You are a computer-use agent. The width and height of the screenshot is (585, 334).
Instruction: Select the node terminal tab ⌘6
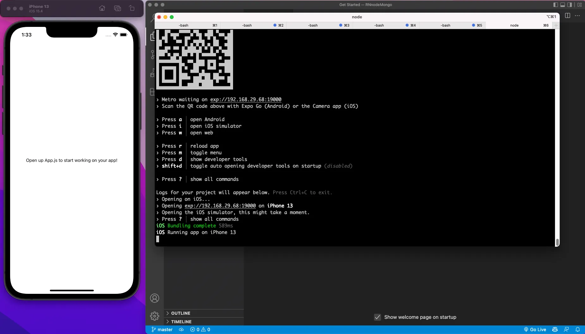coord(519,25)
